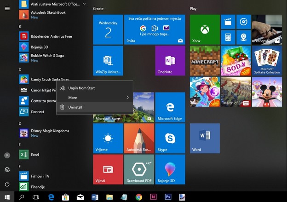
Task: Open Centar za povratne informacije icon
Action: [x=24, y=101]
